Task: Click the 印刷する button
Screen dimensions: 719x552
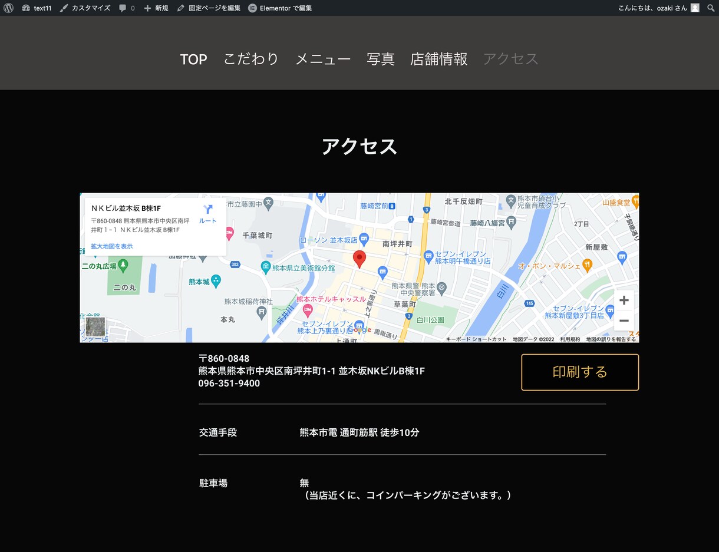Action: click(x=580, y=372)
